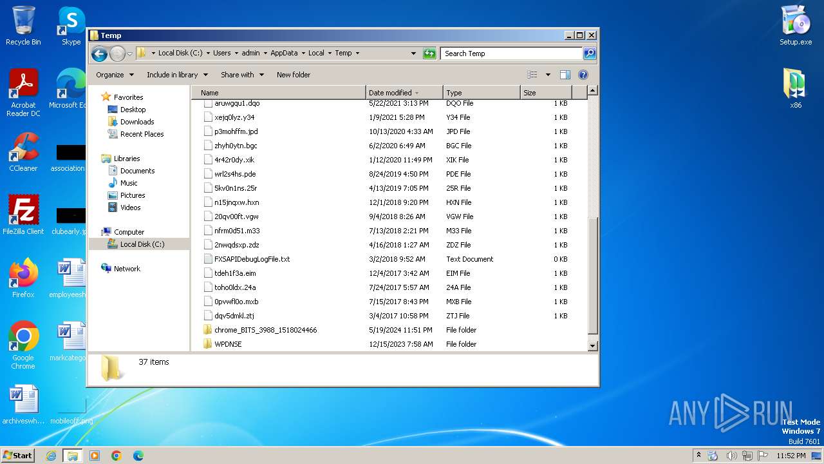Select the file dqv5dmkl.ztj
824x464 pixels.
click(x=234, y=316)
